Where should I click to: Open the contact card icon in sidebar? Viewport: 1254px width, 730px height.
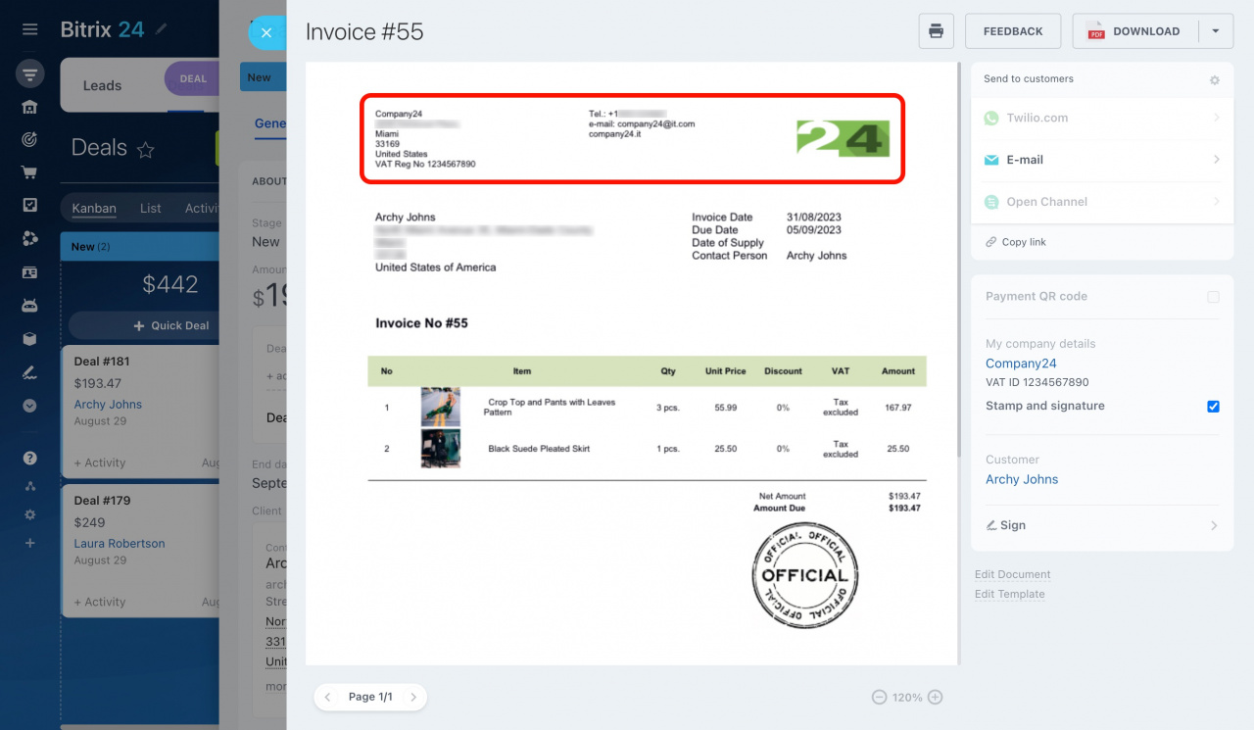tap(30, 272)
